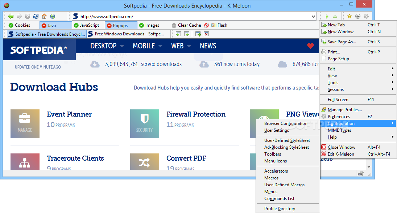The width and height of the screenshot is (397, 213).
Task: Toggle the Java privacy button
Action: 56,26
